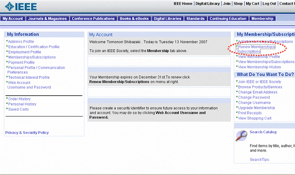Viewport: 295px width, 175px height.
Task: Click Browse Products/Services
Action: 260,87
